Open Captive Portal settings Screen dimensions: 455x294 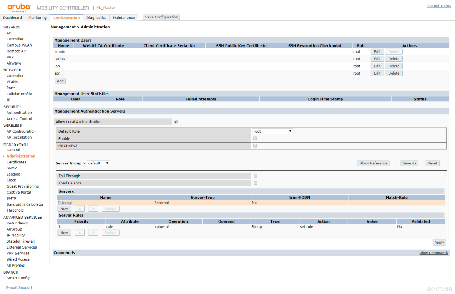point(19,193)
